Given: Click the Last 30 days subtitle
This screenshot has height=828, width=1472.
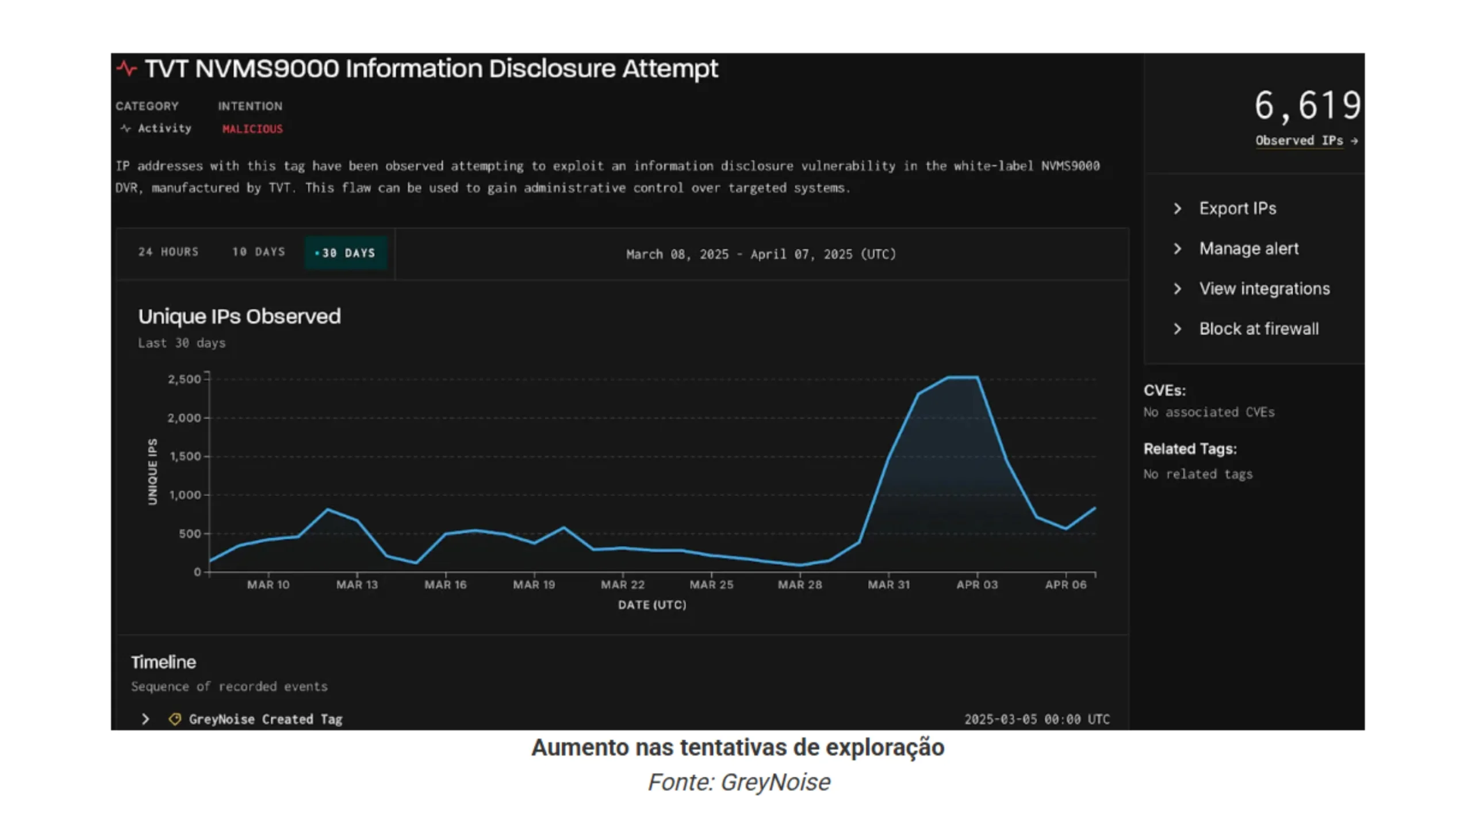Looking at the screenshot, I should coord(182,343).
